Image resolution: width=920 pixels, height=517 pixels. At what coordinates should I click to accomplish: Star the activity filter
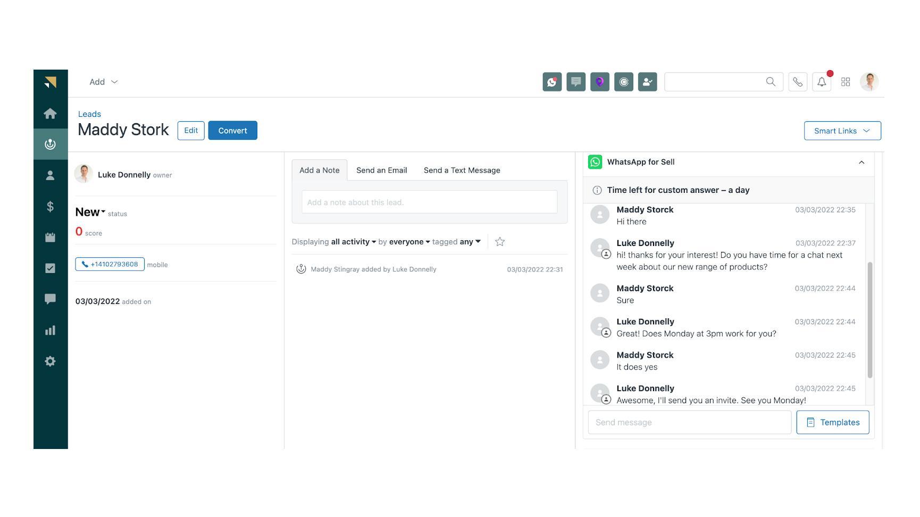coord(500,242)
